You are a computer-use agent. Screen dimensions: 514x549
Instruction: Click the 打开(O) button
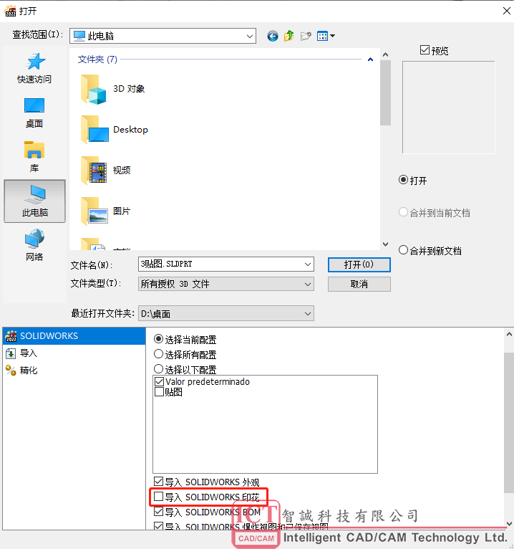click(359, 264)
